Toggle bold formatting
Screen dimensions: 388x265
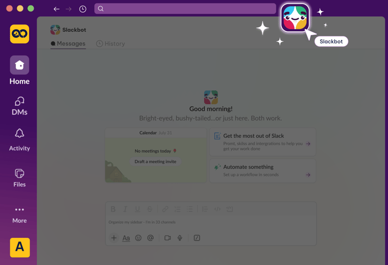click(113, 209)
